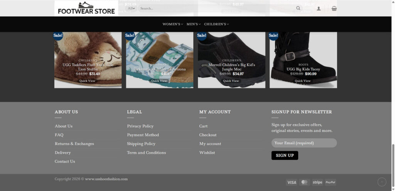Viewport: 395px width, 191px height.
Task: Expand the Women's menu
Action: point(173,24)
